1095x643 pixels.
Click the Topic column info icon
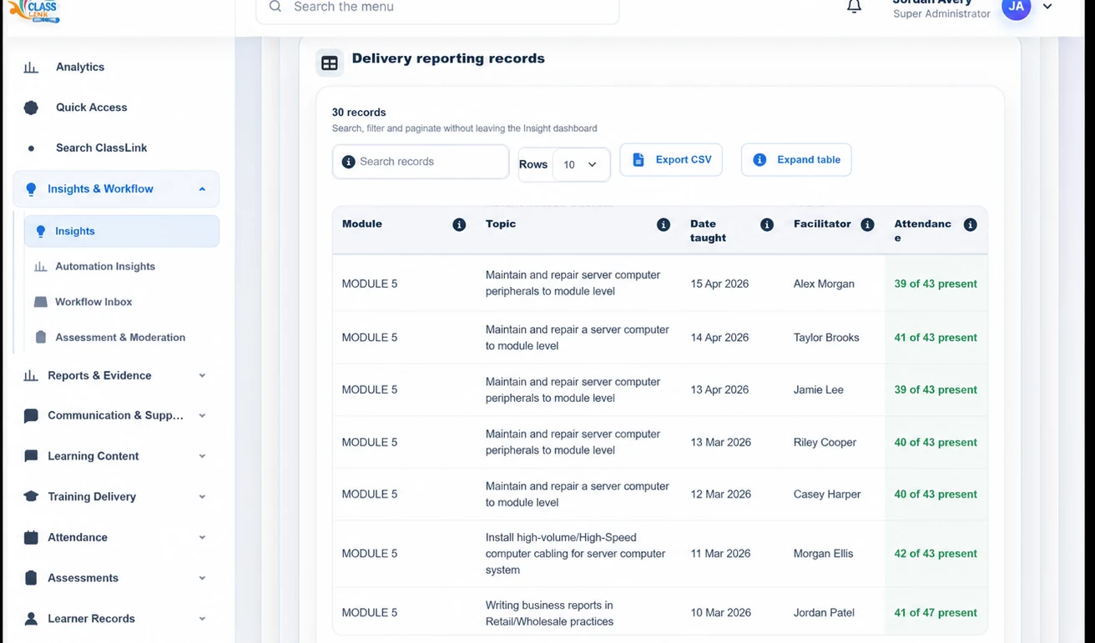point(664,225)
